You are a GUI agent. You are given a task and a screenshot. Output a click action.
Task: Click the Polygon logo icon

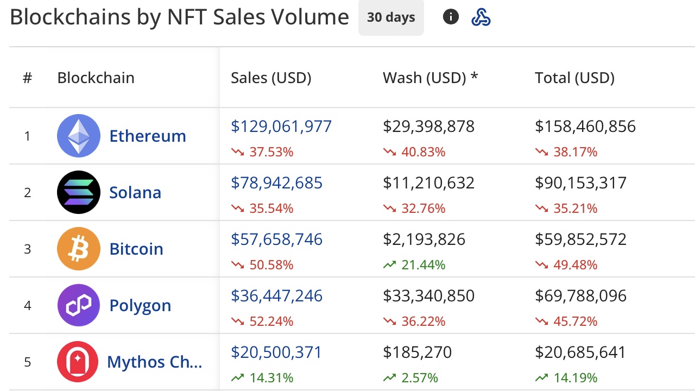[x=79, y=305]
